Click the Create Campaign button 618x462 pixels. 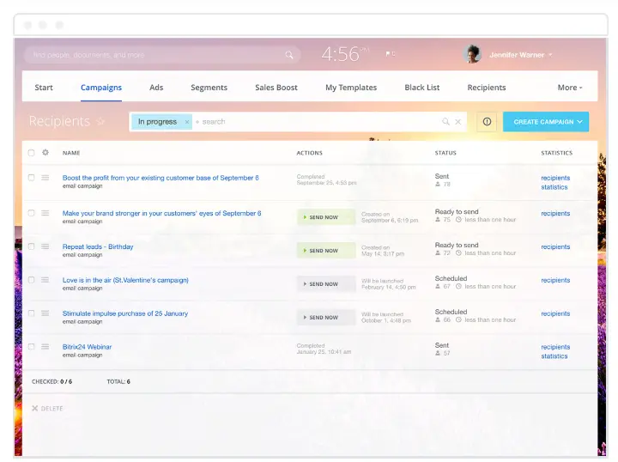(546, 122)
